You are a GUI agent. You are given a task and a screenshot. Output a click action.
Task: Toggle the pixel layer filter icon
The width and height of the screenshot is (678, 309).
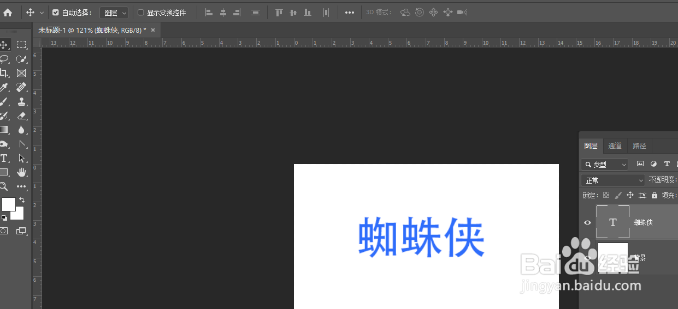[640, 163]
